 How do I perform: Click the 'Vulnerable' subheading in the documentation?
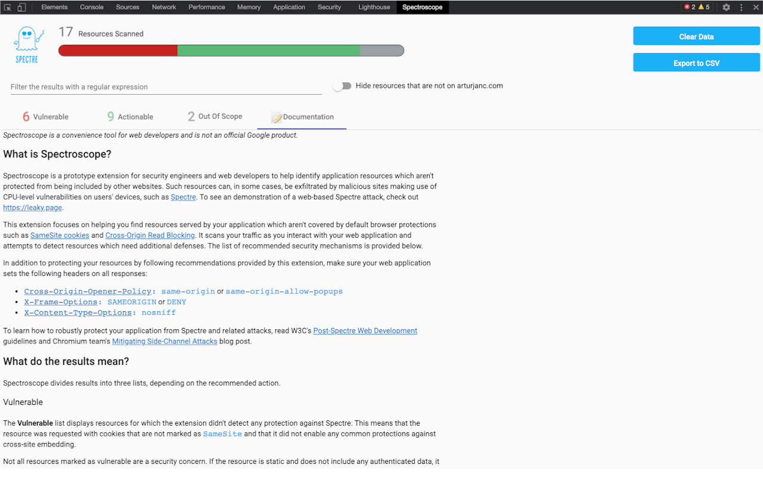pos(23,402)
